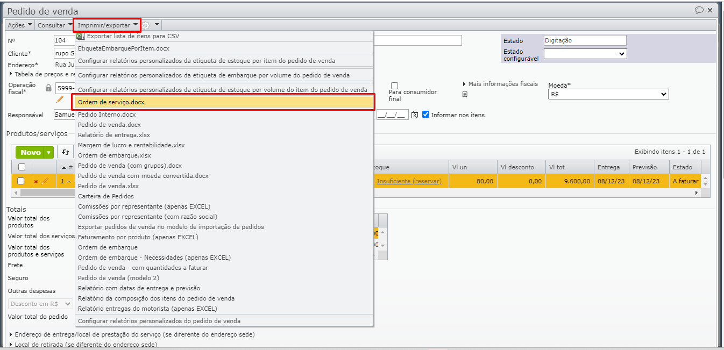Select Comissões por representante (apenas EXCEL)
This screenshot has height=350, width=724.
pos(224,206)
